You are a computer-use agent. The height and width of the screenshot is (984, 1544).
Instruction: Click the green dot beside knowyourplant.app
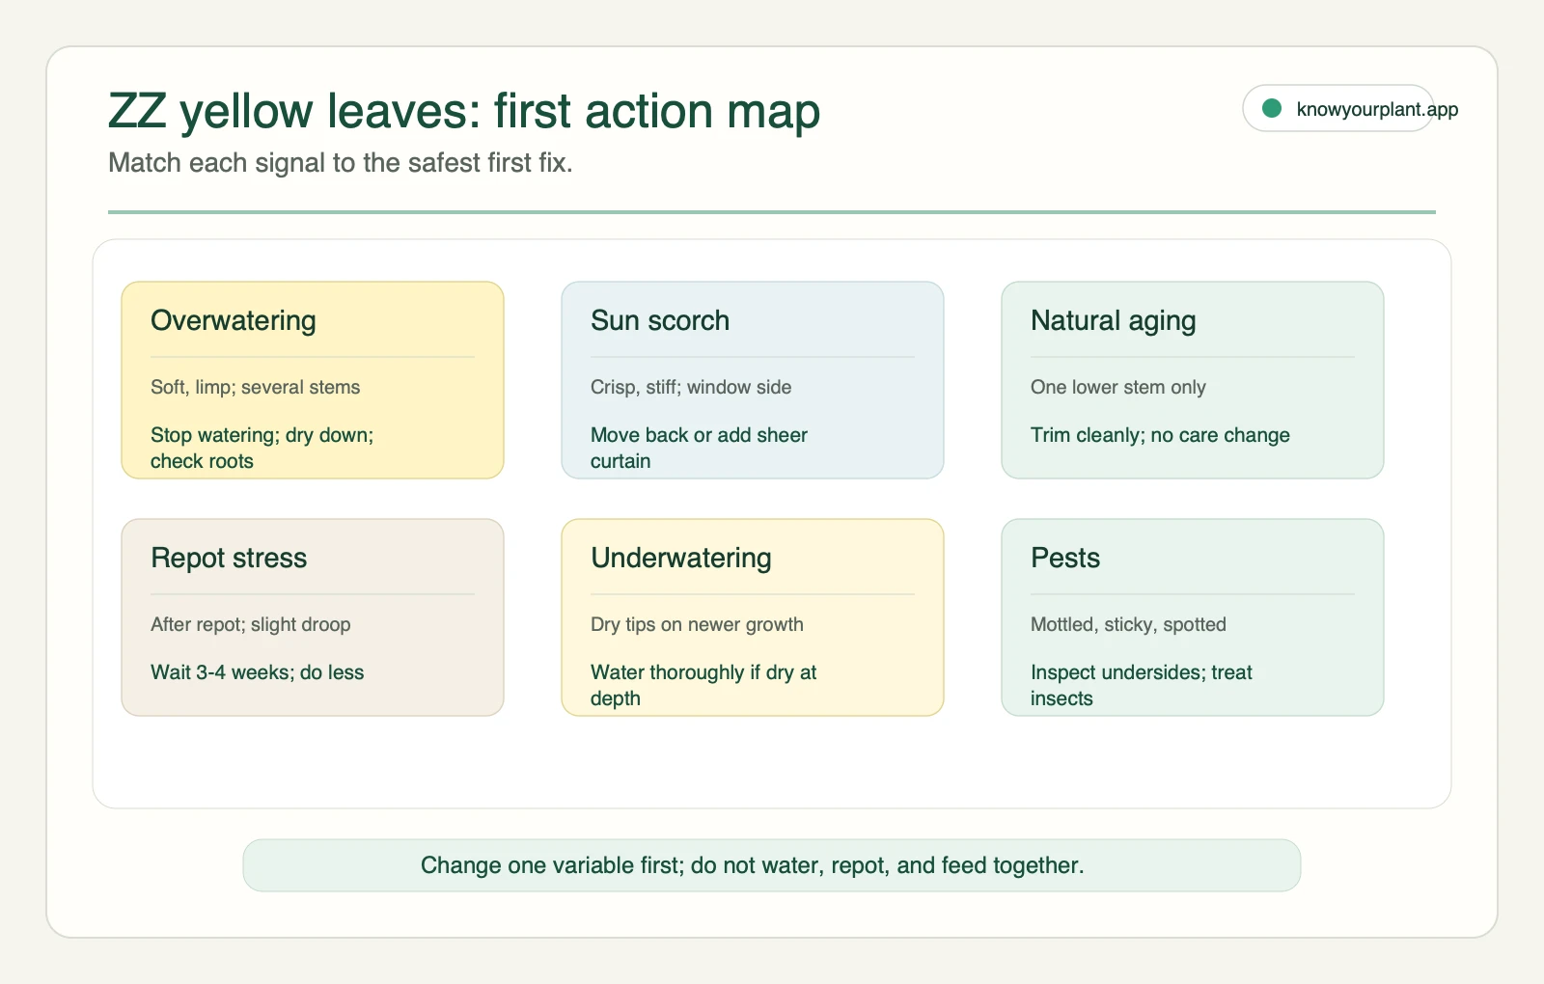point(1272,109)
